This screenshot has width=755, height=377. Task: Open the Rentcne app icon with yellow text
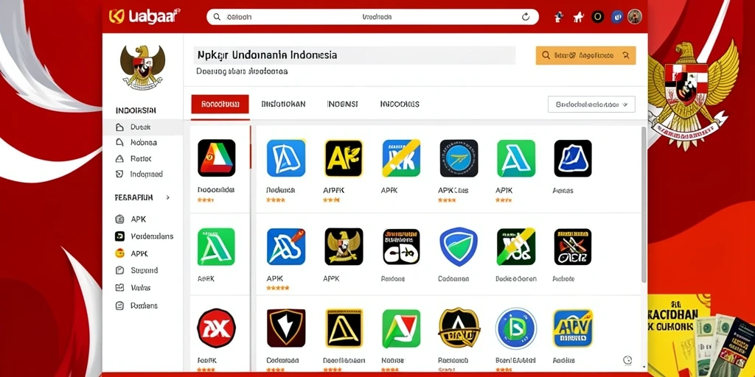(x=401, y=247)
